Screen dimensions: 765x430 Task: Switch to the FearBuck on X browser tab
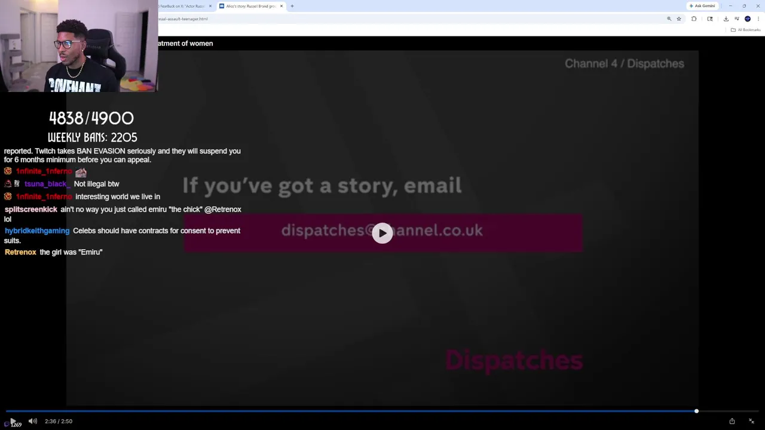click(182, 6)
